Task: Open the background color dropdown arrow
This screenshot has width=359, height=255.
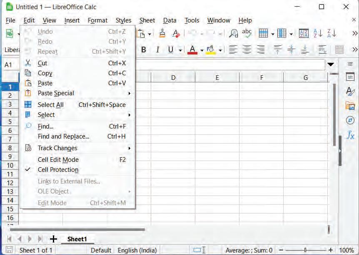Action: tap(220, 50)
